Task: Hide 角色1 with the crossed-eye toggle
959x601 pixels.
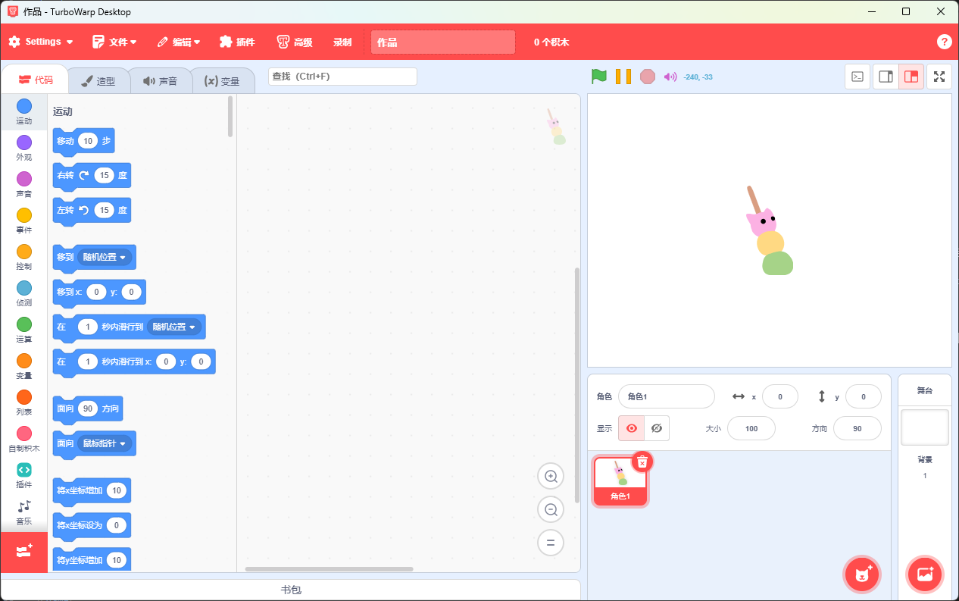Action: [x=656, y=428]
